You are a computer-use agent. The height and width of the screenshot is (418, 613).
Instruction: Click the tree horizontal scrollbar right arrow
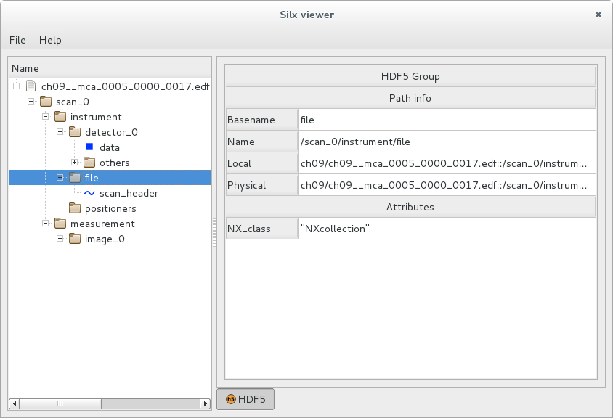206,403
